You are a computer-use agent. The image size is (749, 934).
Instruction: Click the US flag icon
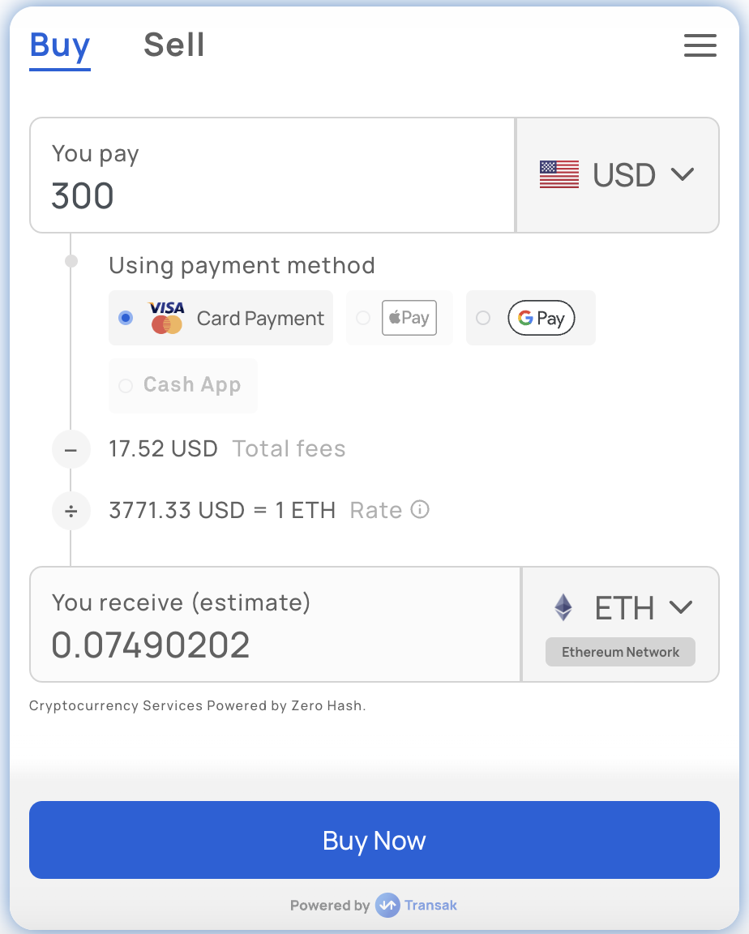pyautogui.click(x=559, y=174)
